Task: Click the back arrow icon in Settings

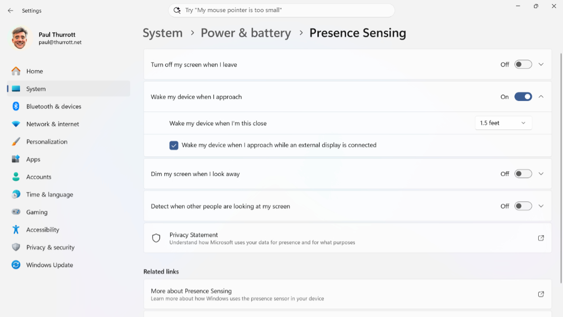Action: tap(11, 11)
